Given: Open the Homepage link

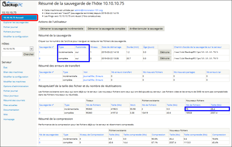Looking at the screenshot, I should coord(9,119).
